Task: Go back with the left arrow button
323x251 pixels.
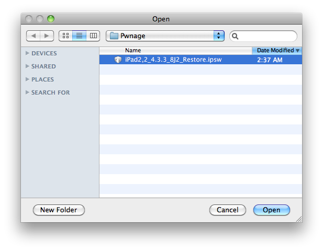Action: pyautogui.click(x=34, y=36)
